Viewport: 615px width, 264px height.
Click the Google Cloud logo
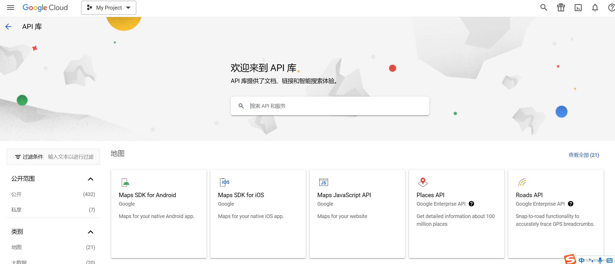[x=45, y=7]
